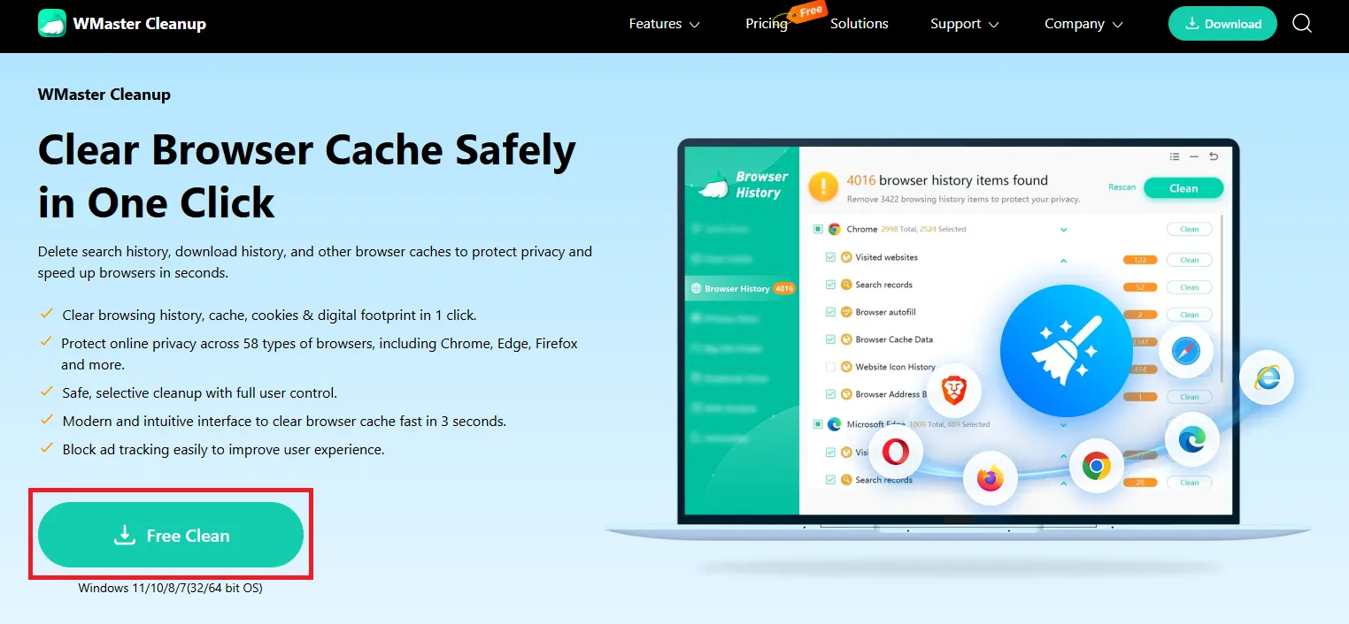Click the broom logo beside Browser History title
Image resolution: width=1349 pixels, height=624 pixels.
(x=713, y=185)
